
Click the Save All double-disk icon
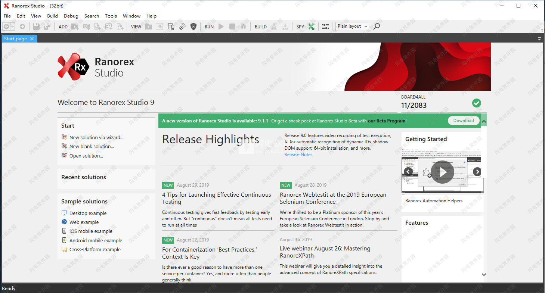[47, 27]
